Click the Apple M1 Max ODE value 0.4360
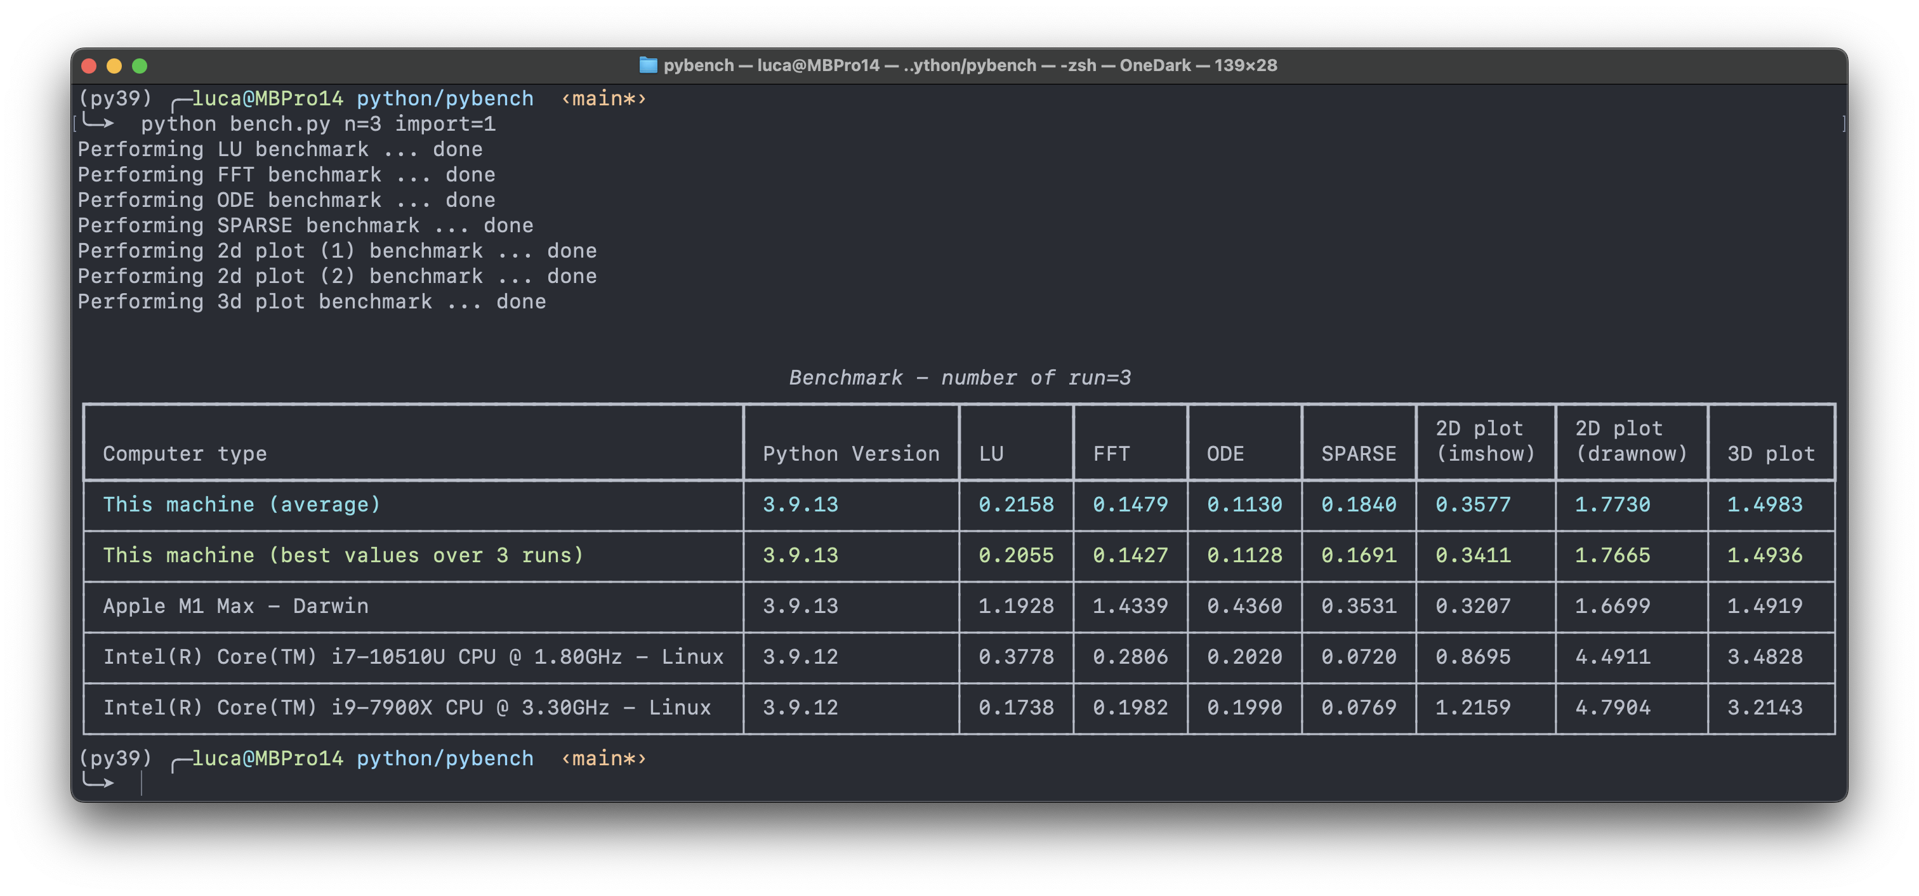 1245,605
